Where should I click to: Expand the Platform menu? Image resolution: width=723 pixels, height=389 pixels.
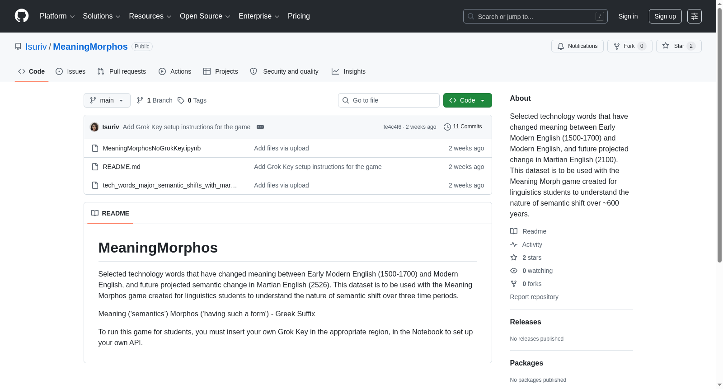pos(57,16)
